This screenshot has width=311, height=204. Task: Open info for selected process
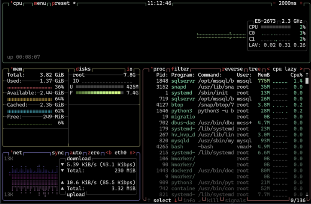tap(189, 200)
